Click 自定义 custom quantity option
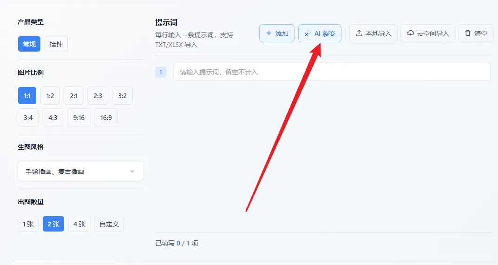This screenshot has height=265, width=498. [x=109, y=224]
